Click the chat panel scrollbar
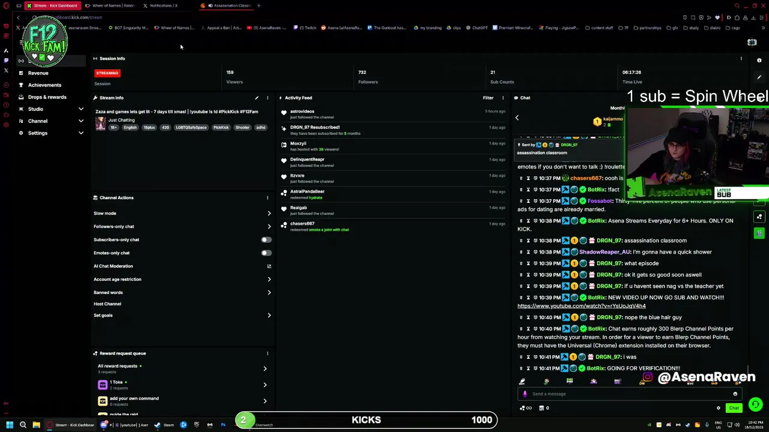The image size is (769, 432). click(748, 368)
